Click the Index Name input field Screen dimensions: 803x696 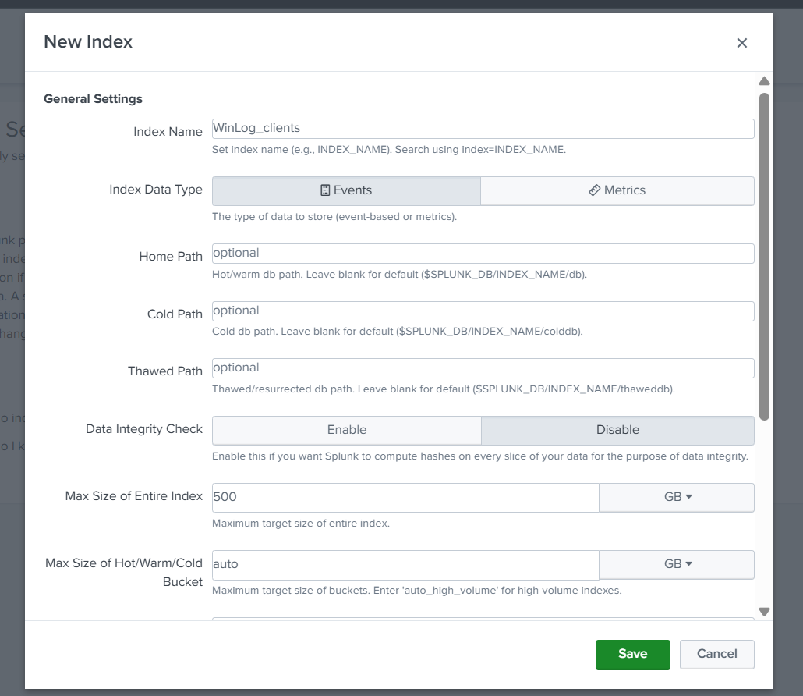(x=483, y=128)
